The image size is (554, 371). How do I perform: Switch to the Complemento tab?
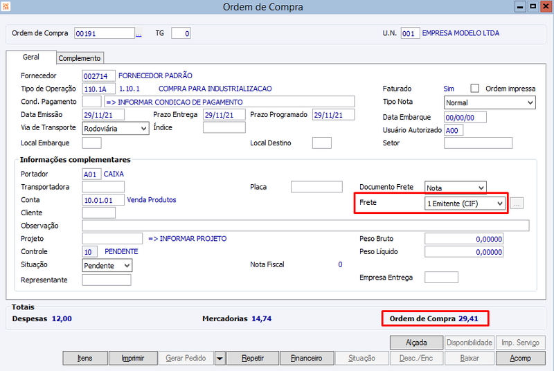80,58
